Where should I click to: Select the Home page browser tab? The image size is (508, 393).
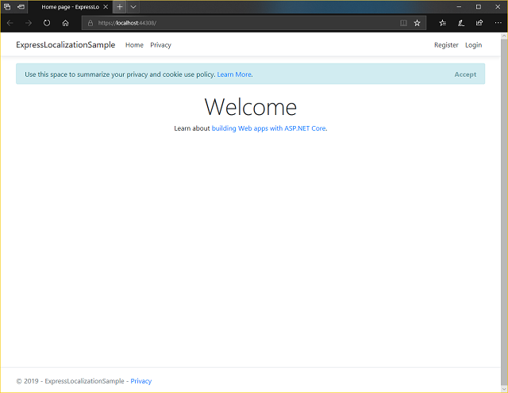[69, 6]
